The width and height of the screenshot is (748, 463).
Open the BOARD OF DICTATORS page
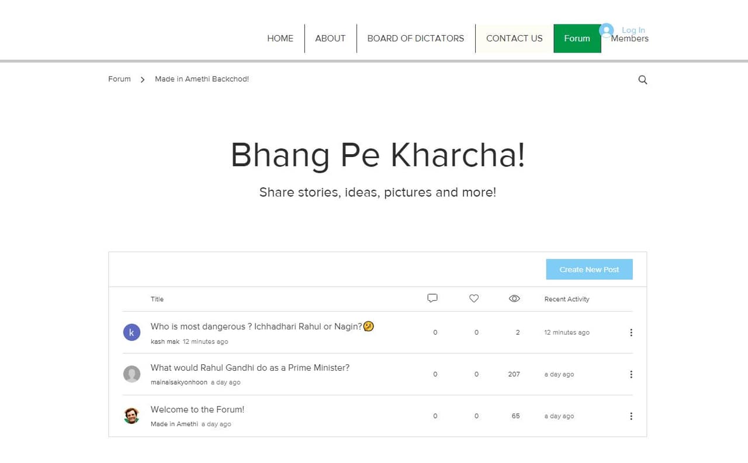[415, 39]
